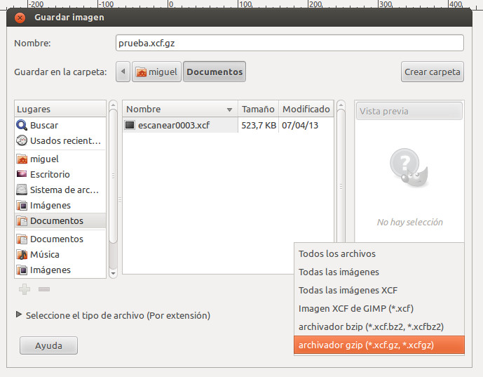Click the Nombre column sort arrow
The width and height of the screenshot is (483, 377).
click(229, 110)
